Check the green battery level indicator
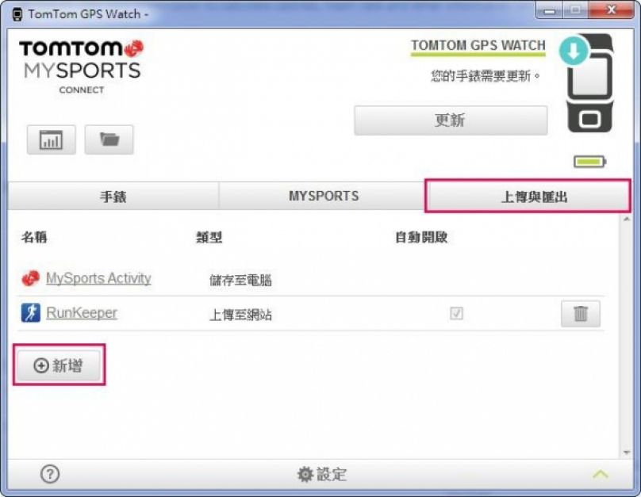The width and height of the screenshot is (641, 497). pos(589,162)
